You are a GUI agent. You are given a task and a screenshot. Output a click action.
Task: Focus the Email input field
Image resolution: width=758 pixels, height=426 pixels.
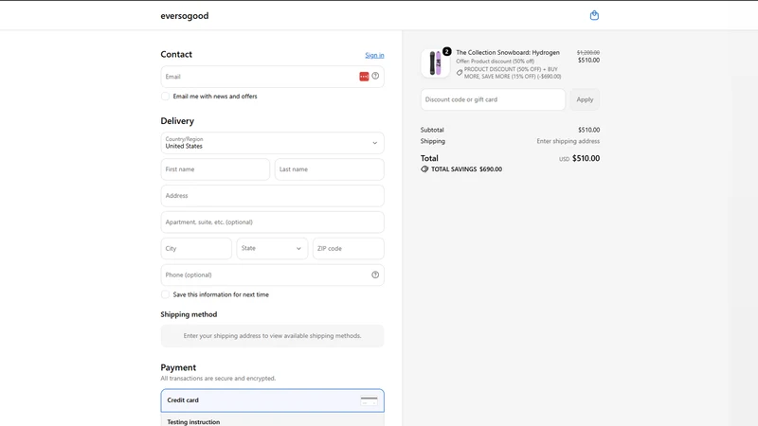(x=272, y=77)
